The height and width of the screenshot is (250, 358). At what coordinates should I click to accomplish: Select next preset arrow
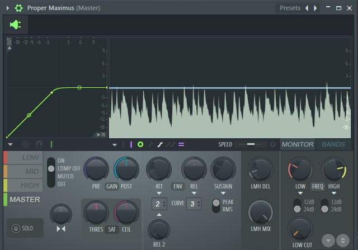pos(315,8)
